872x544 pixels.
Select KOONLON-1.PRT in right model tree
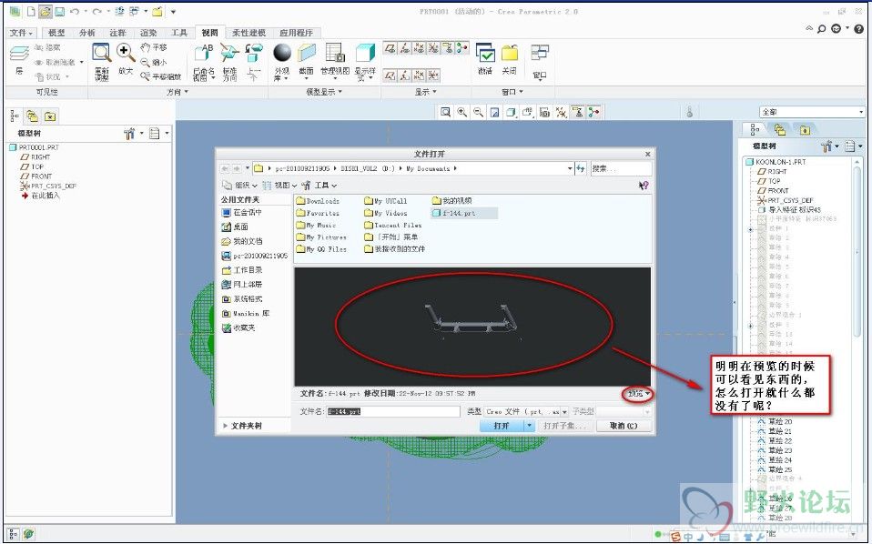pyautogui.click(x=776, y=162)
